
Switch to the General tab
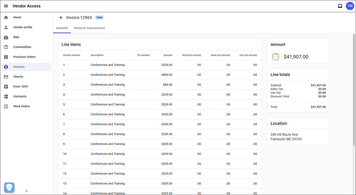click(x=62, y=28)
